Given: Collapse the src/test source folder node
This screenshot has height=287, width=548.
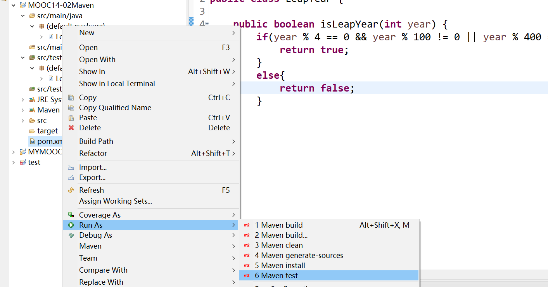Looking at the screenshot, I should [x=23, y=58].
